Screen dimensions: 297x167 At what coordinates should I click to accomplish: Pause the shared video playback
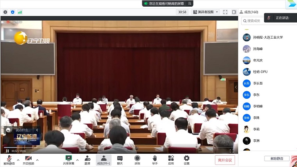click(7, 151)
